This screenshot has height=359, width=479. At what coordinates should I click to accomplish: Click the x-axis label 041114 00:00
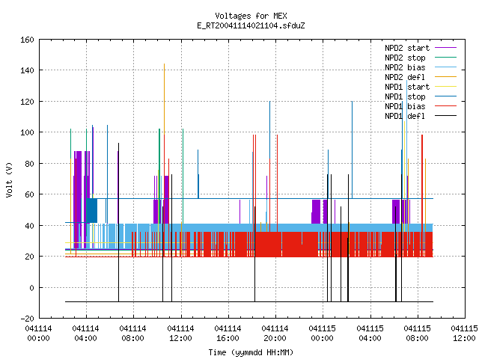coord(38,334)
